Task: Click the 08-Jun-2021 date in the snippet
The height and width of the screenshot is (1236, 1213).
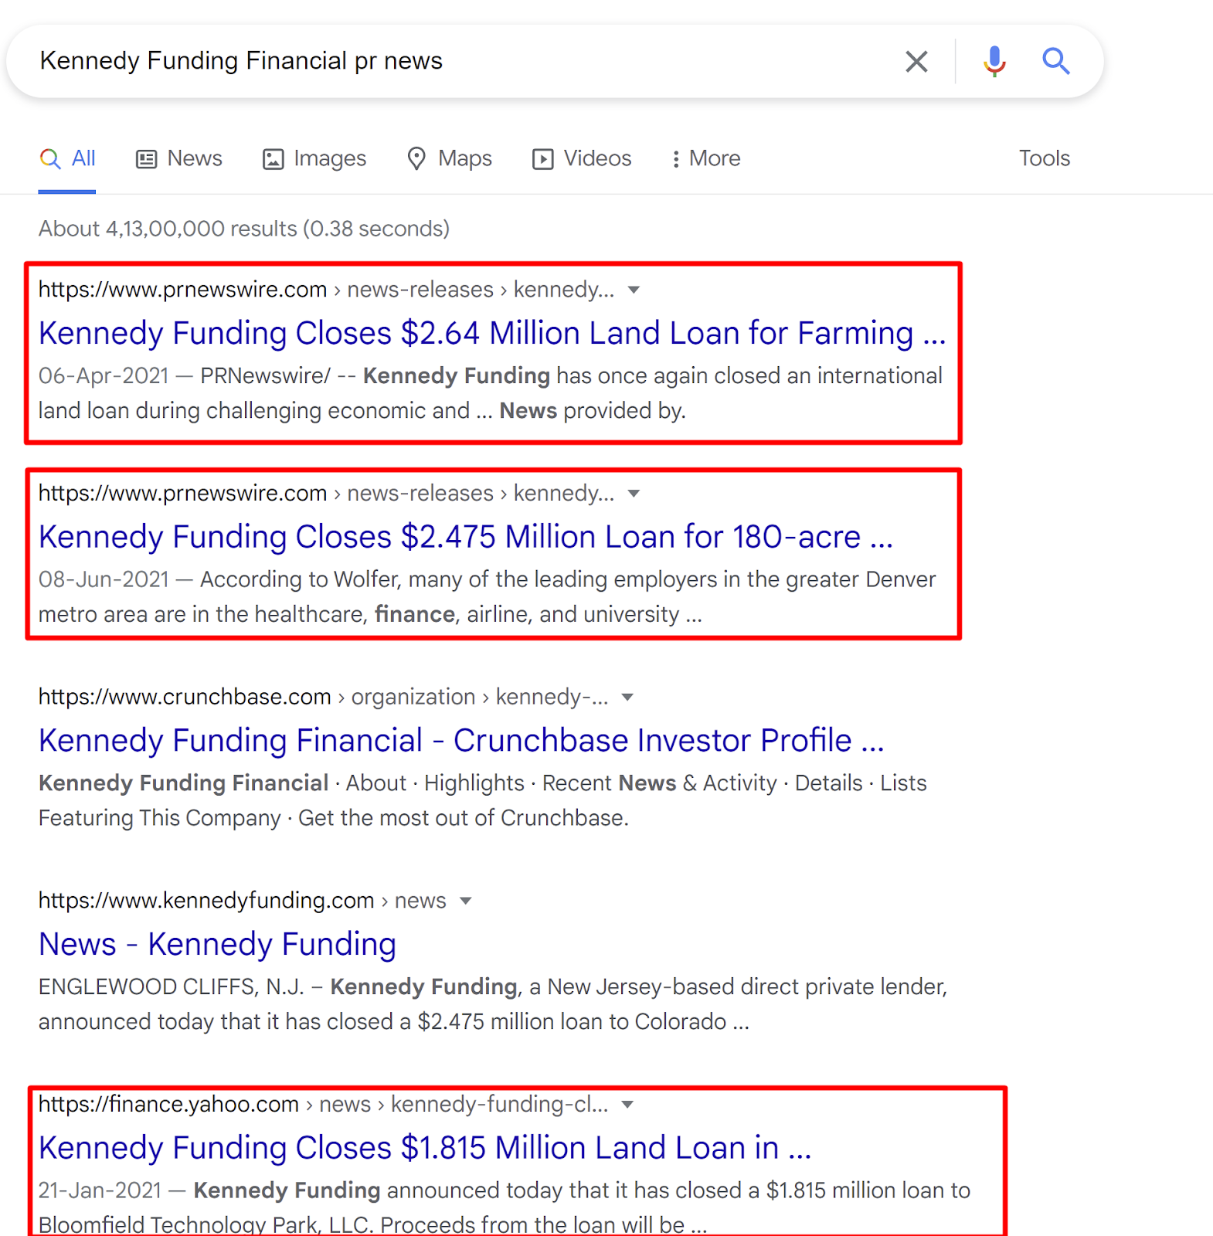Action: click(104, 579)
